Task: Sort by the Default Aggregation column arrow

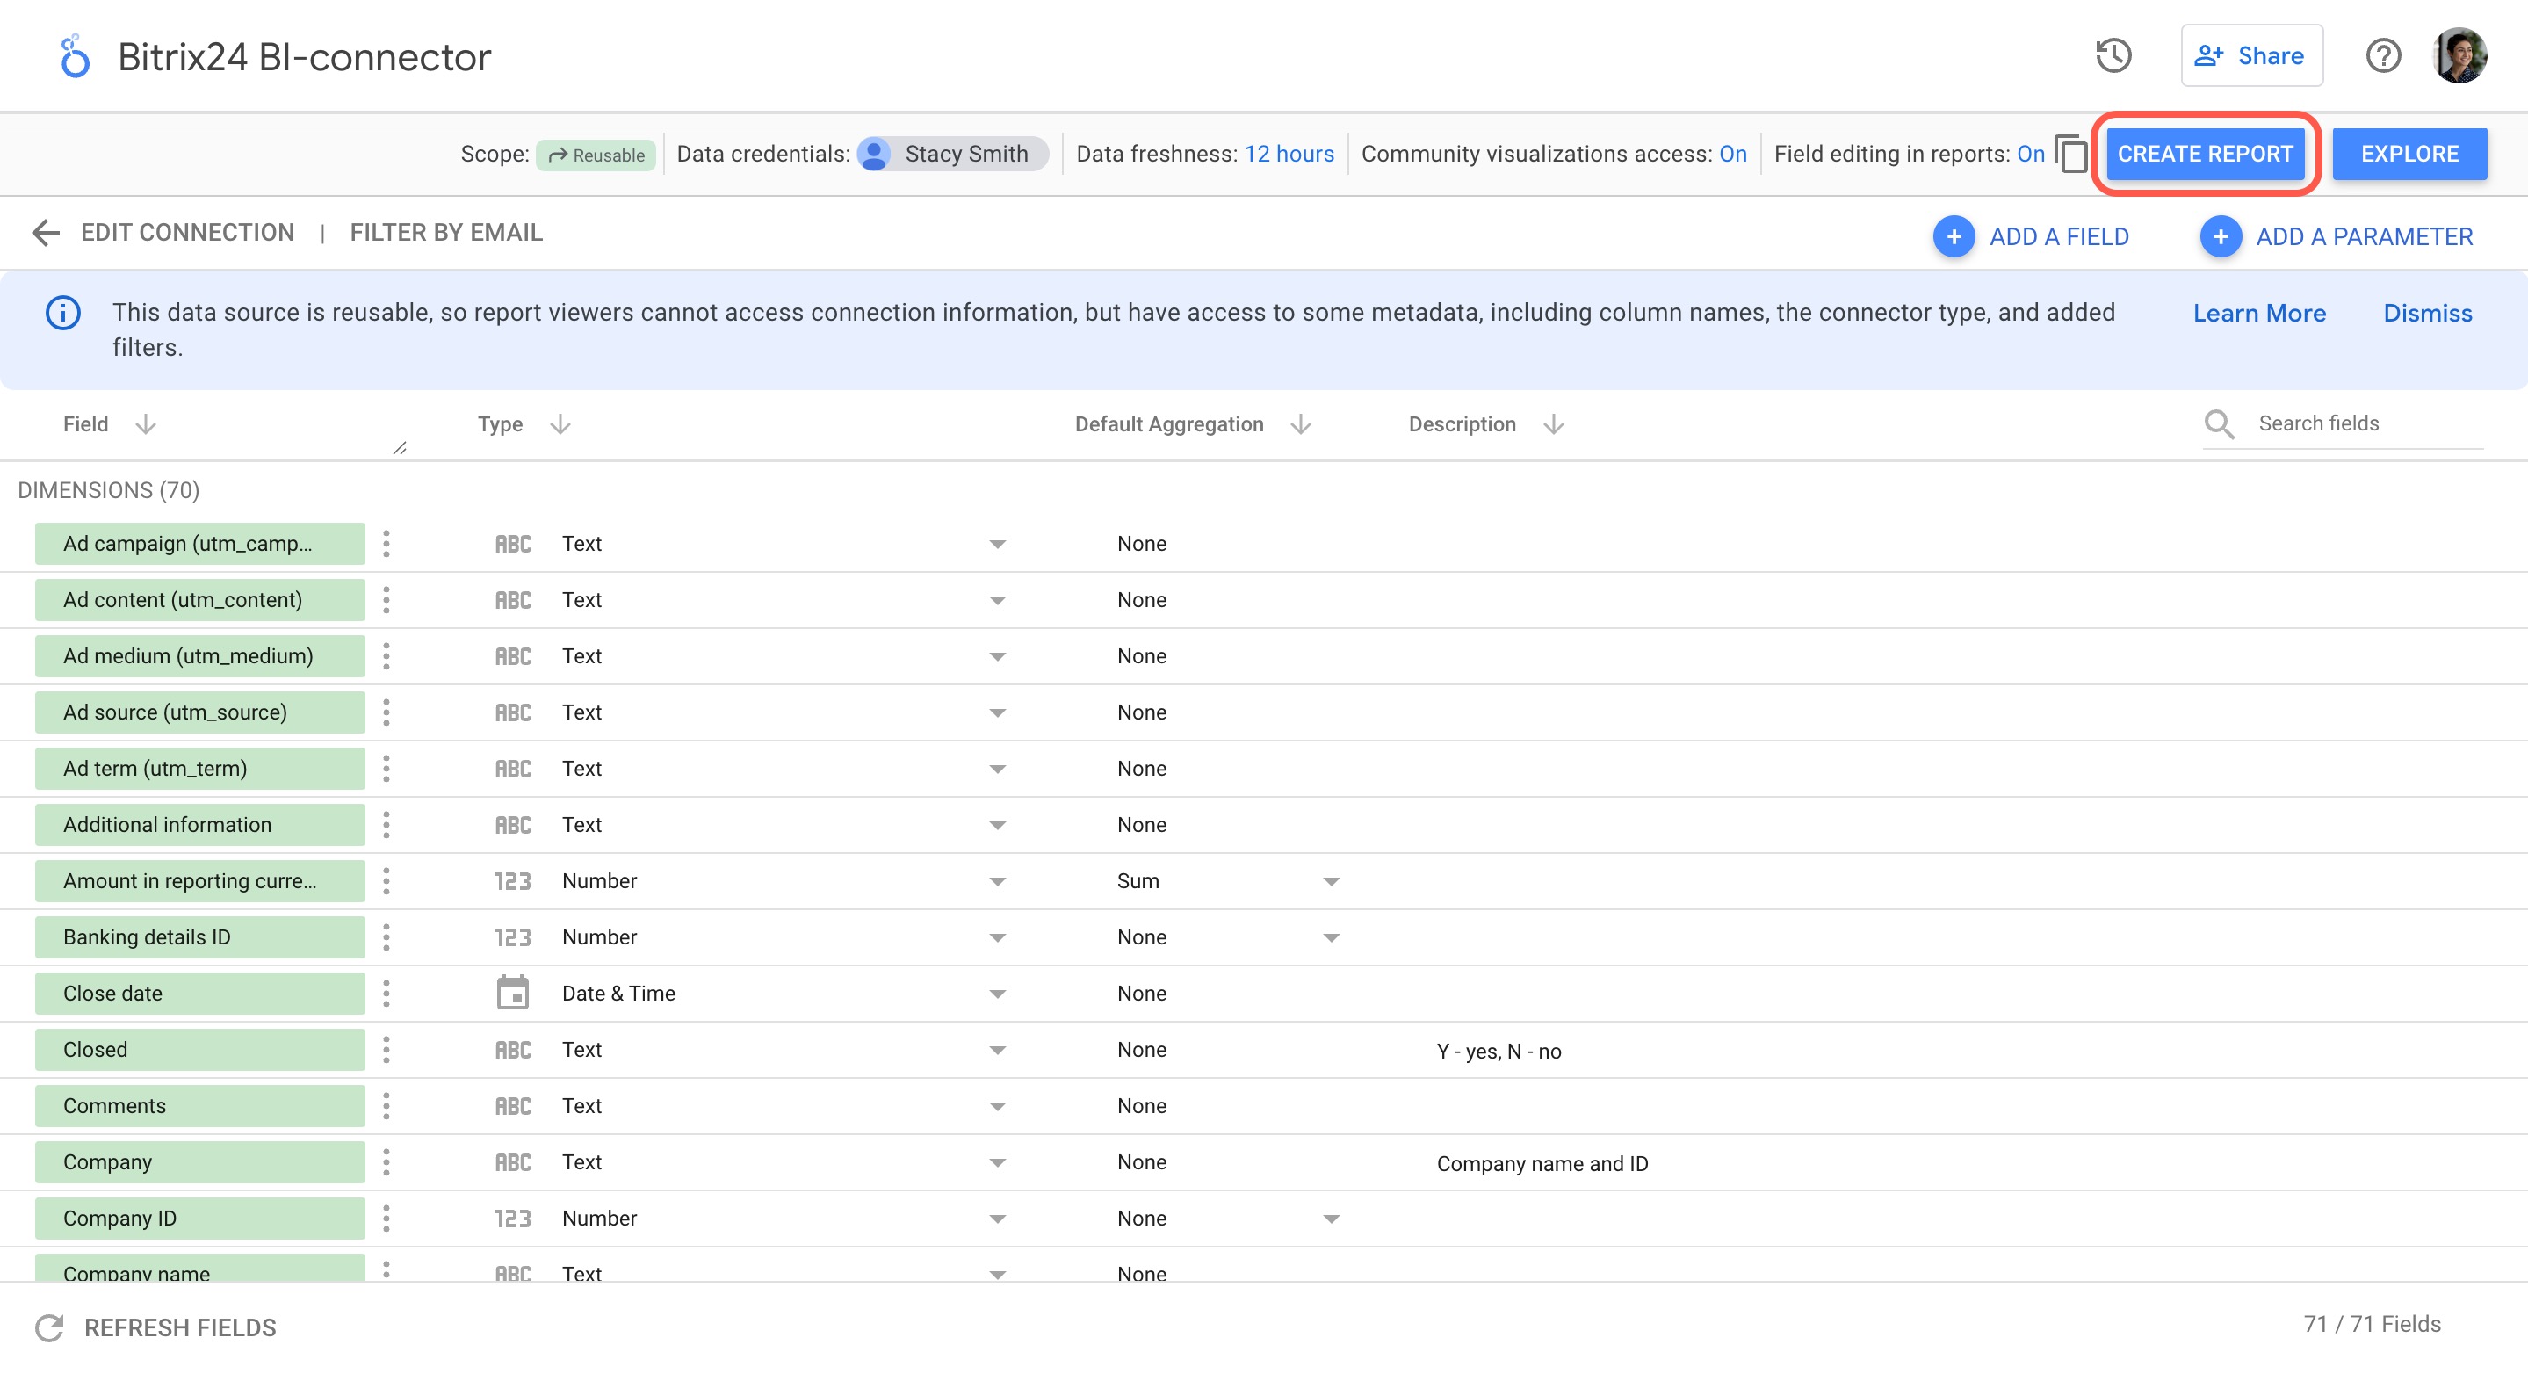Action: [x=1301, y=424]
